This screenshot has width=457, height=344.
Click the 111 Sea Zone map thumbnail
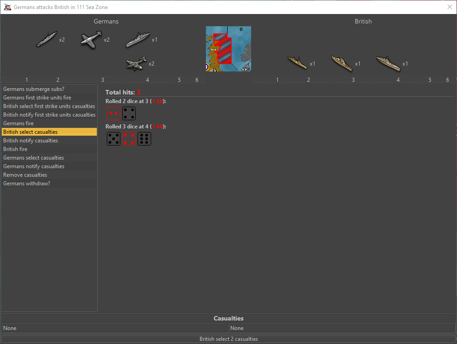(228, 49)
